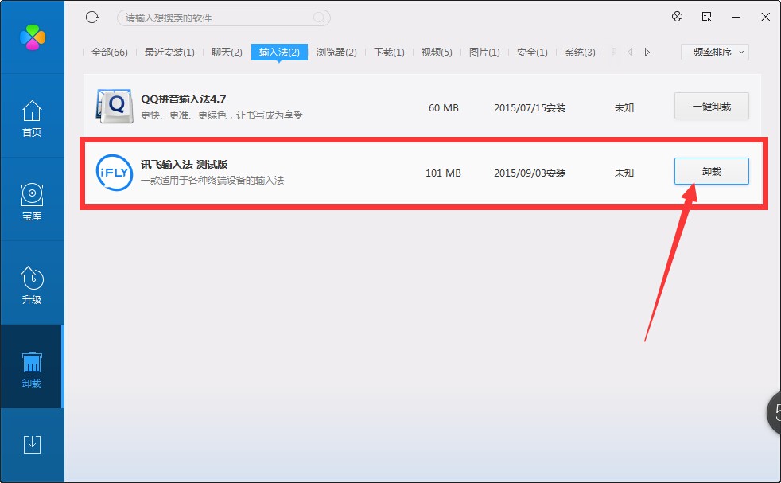Click 讯飞 description 一款适用于各种终端设备的输入法
The height and width of the screenshot is (483, 781).
click(212, 181)
